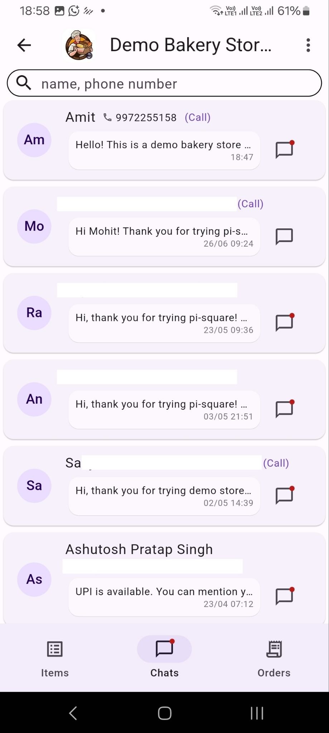Open the Sa contact's chat icon
Screen dimensions: 329x733
pyautogui.click(x=284, y=496)
